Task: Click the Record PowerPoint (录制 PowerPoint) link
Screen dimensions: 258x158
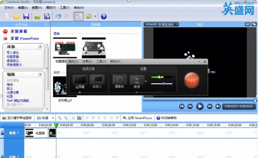Action: (24, 39)
